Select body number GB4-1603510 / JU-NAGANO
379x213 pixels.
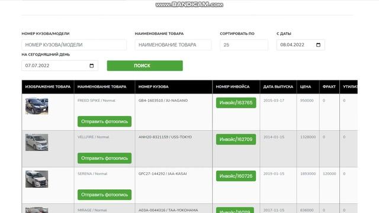click(x=163, y=101)
